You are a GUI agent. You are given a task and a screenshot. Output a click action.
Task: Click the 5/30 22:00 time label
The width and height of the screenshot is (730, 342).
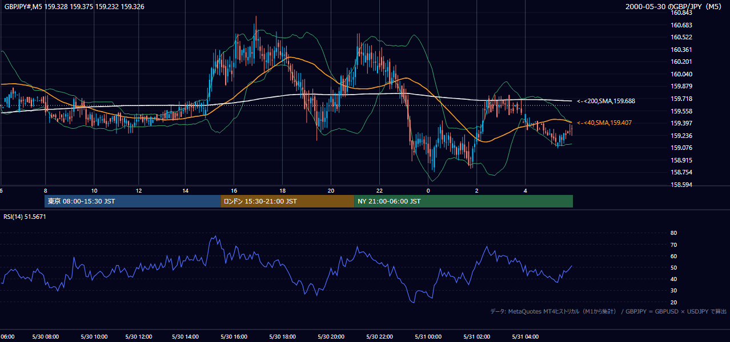379,337
